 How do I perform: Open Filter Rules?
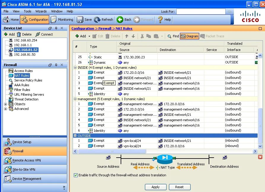tap(22, 90)
